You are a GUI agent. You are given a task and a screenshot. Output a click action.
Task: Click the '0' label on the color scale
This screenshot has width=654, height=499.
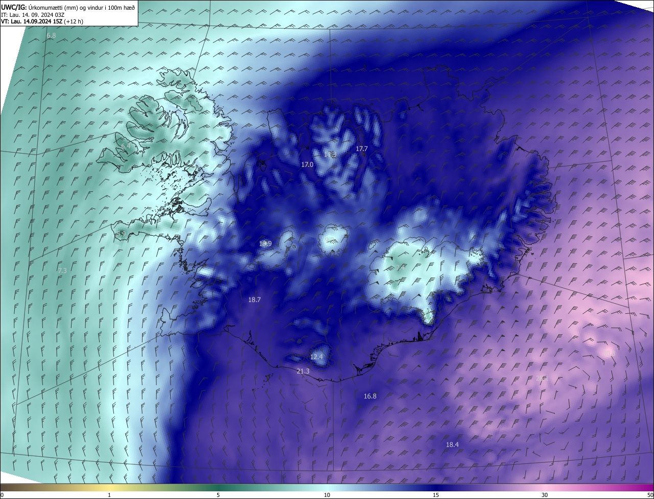(2, 495)
